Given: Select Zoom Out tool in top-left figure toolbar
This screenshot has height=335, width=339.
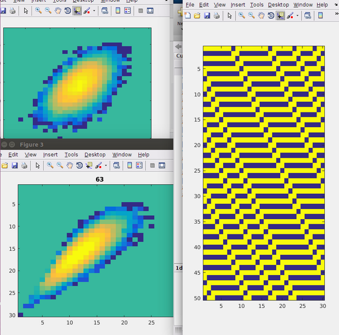Looking at the screenshot, I should [x=48, y=11].
